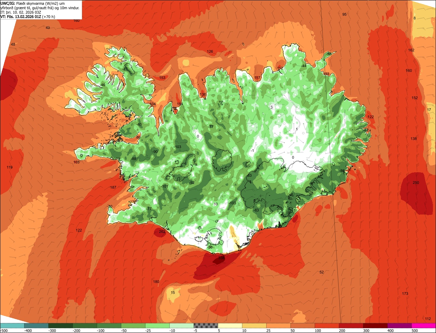Click the value -88 in western Iceland
Viewport: 436px width, 333px height.
pos(133,159)
